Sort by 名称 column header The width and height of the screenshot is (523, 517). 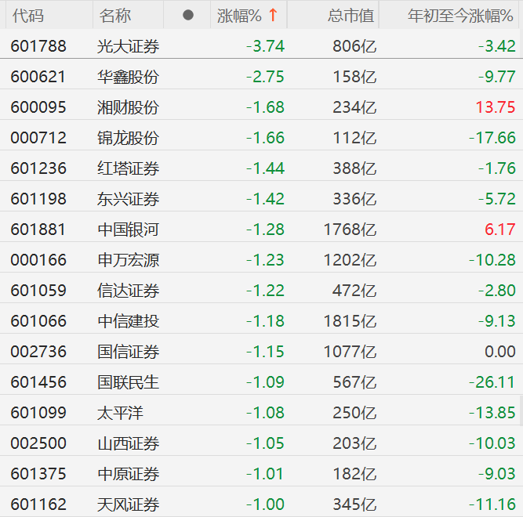[115, 16]
